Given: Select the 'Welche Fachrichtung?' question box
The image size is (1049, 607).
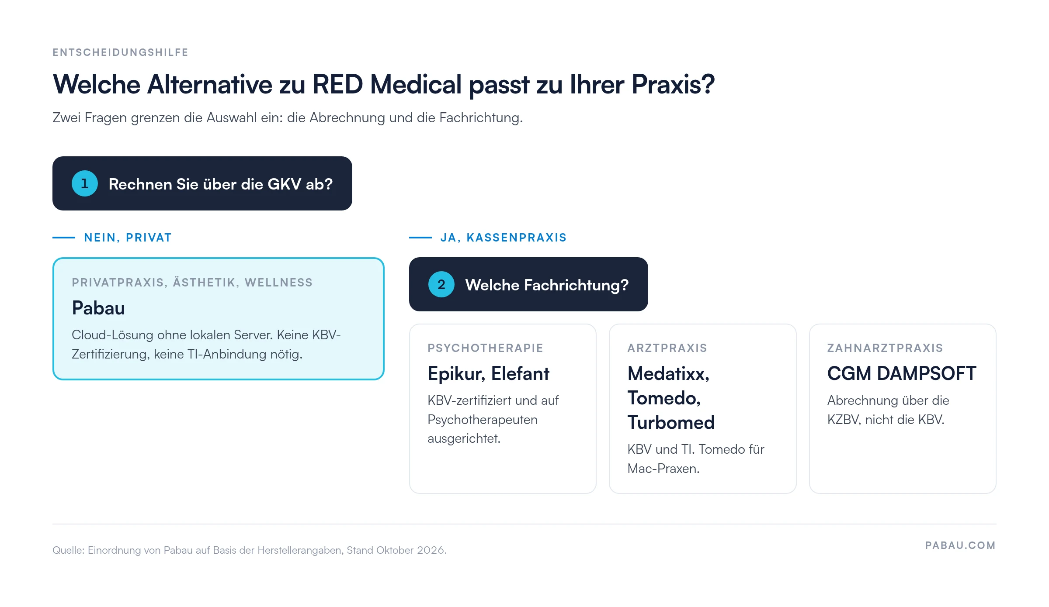Looking at the screenshot, I should [528, 284].
